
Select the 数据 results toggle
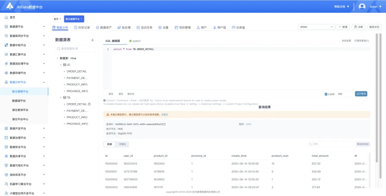tap(110, 144)
